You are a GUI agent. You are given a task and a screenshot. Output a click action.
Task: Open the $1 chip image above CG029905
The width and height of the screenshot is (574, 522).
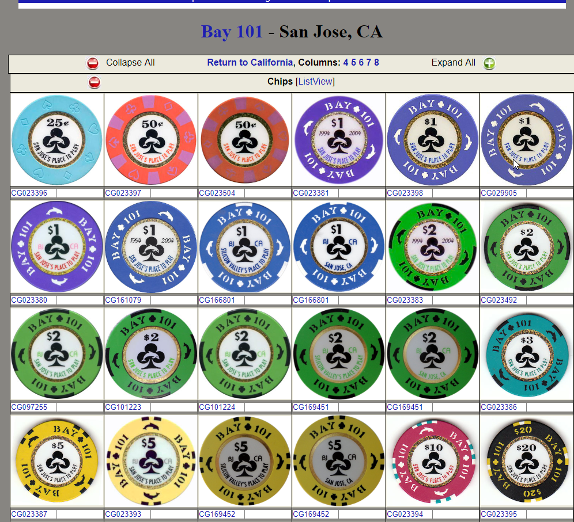tap(526, 140)
